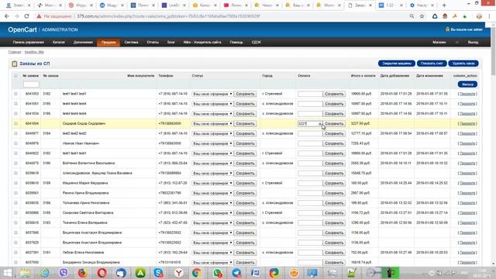
Task: Open WhatsApp from the taskbar
Action: point(217,273)
